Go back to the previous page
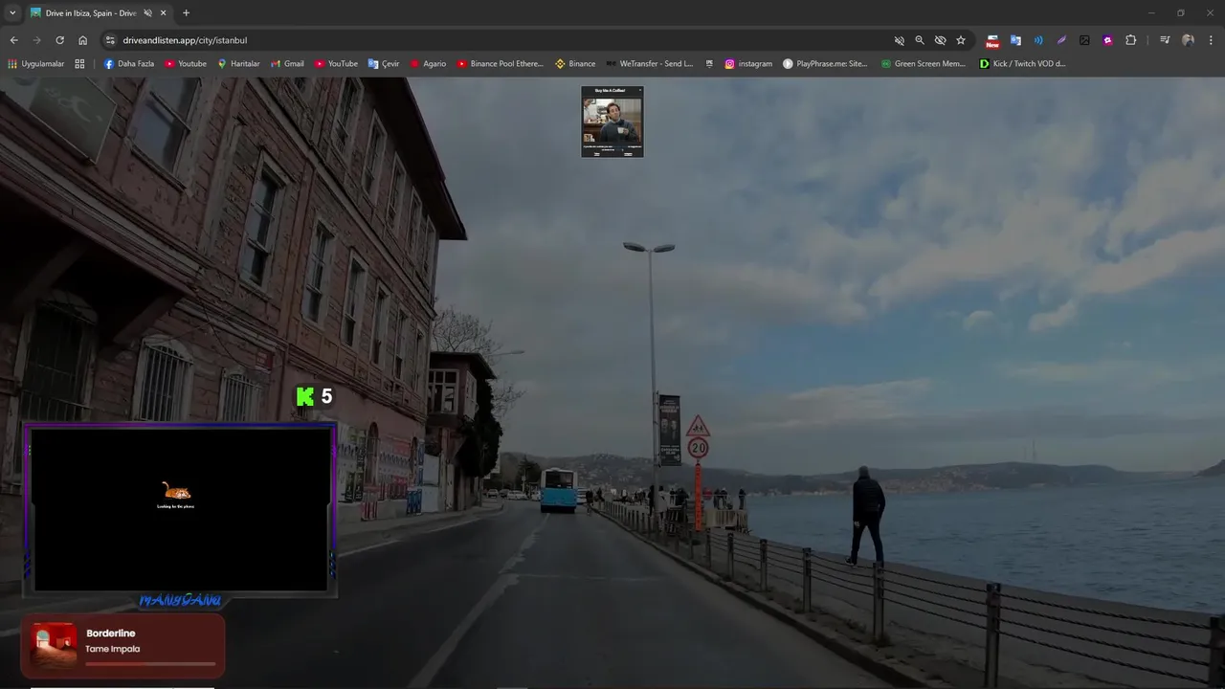The image size is (1225, 689). point(13,40)
